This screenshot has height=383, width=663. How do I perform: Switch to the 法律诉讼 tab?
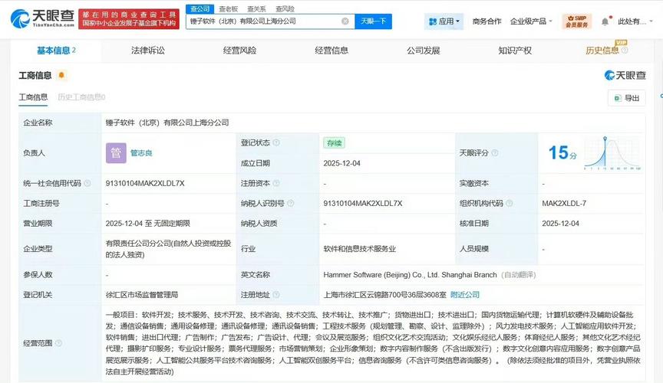pos(148,51)
